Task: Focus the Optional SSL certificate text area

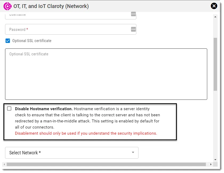Action: click(x=106, y=74)
